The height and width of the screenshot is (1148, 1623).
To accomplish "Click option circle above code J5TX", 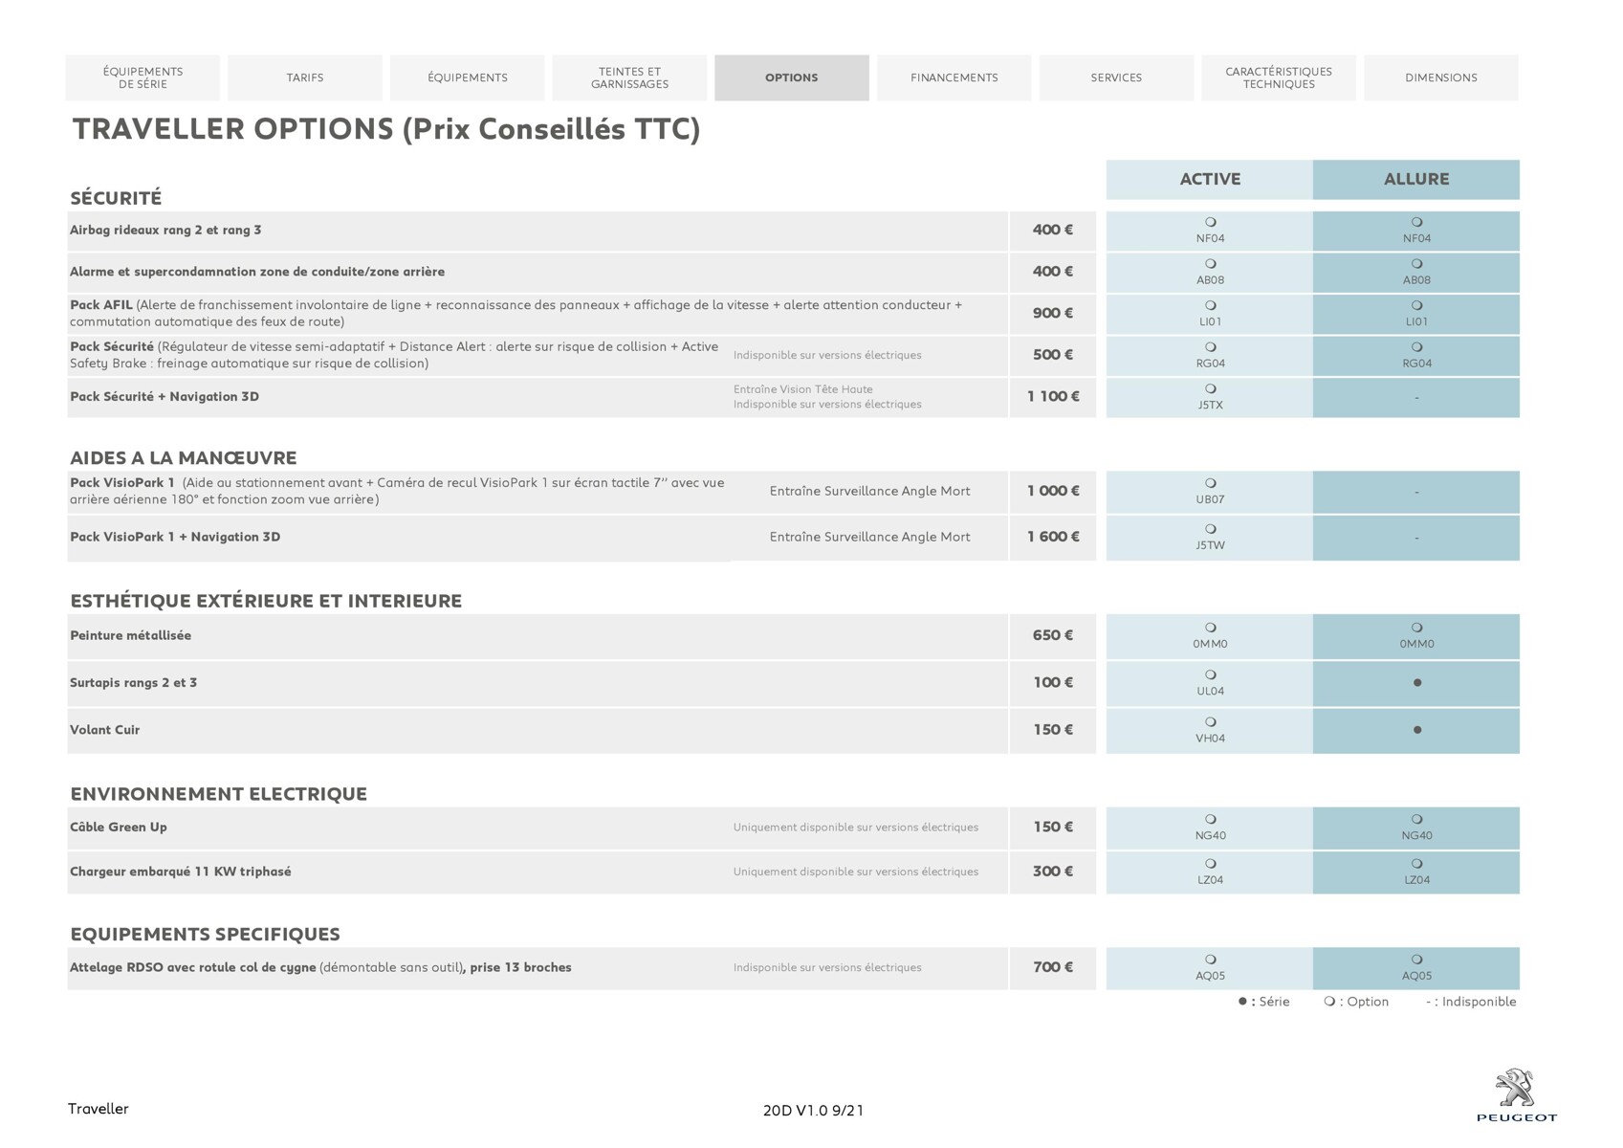I will (1210, 389).
